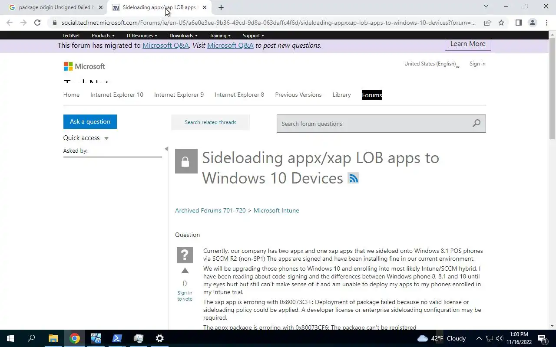This screenshot has width=556, height=347.
Task: Click into the Search forum questions field
Action: (374, 124)
